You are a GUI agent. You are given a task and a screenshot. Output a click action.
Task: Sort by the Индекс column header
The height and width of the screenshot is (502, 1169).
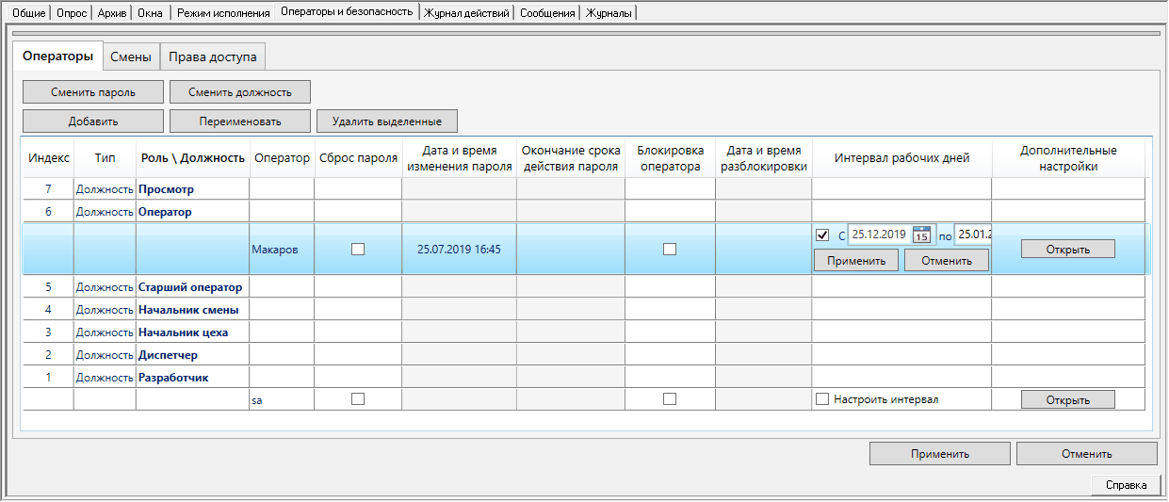click(48, 158)
